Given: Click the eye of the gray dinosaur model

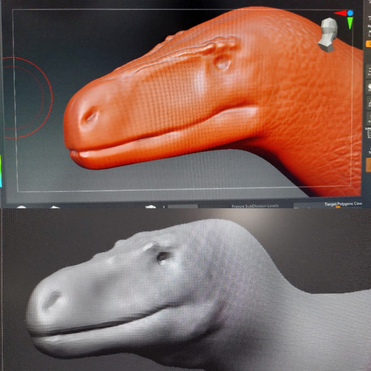Looking at the screenshot, I should pos(163,256).
